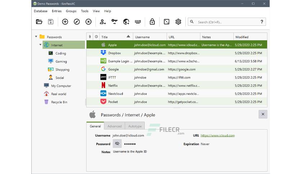301x174 pixels.
Task: Select the Real world group
Action: (59, 94)
